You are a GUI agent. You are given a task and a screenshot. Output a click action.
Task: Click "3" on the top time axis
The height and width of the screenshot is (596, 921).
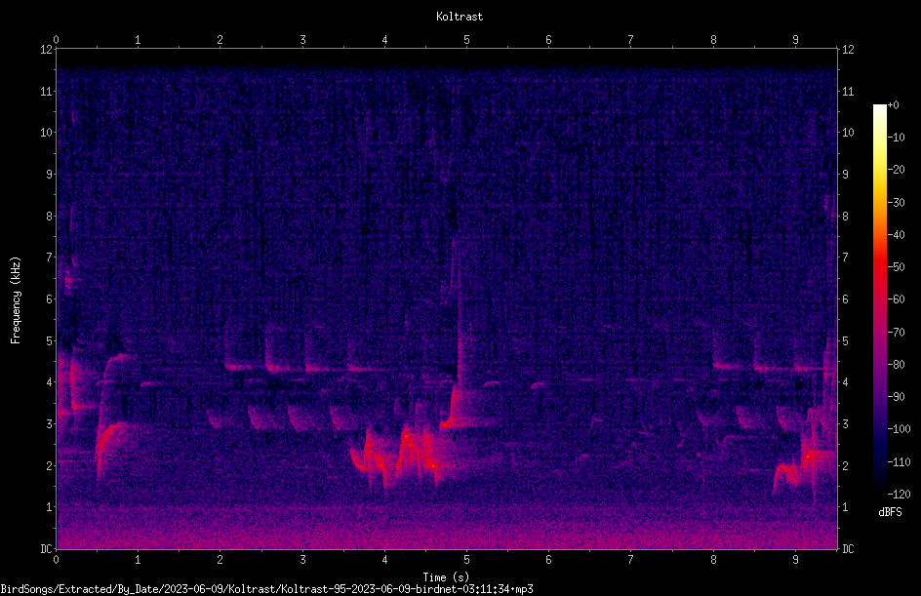pyautogui.click(x=302, y=40)
